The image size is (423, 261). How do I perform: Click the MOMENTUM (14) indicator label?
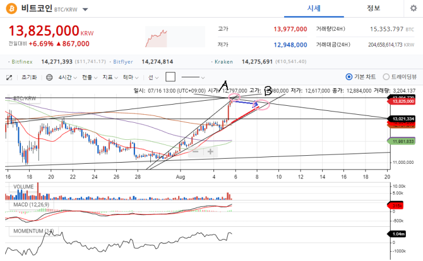point(34,231)
